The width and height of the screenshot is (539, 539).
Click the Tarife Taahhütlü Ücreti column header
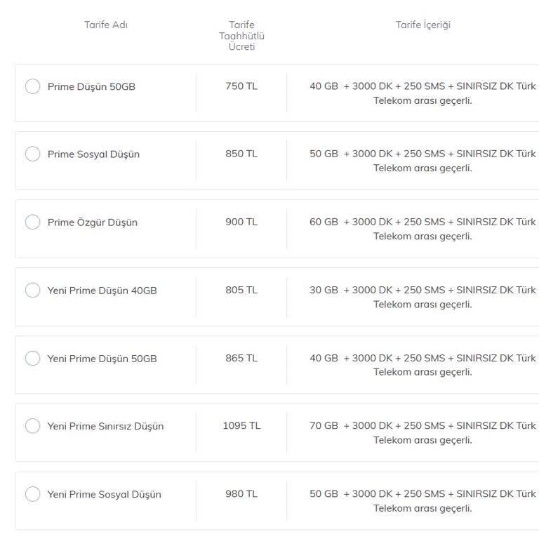point(241,36)
